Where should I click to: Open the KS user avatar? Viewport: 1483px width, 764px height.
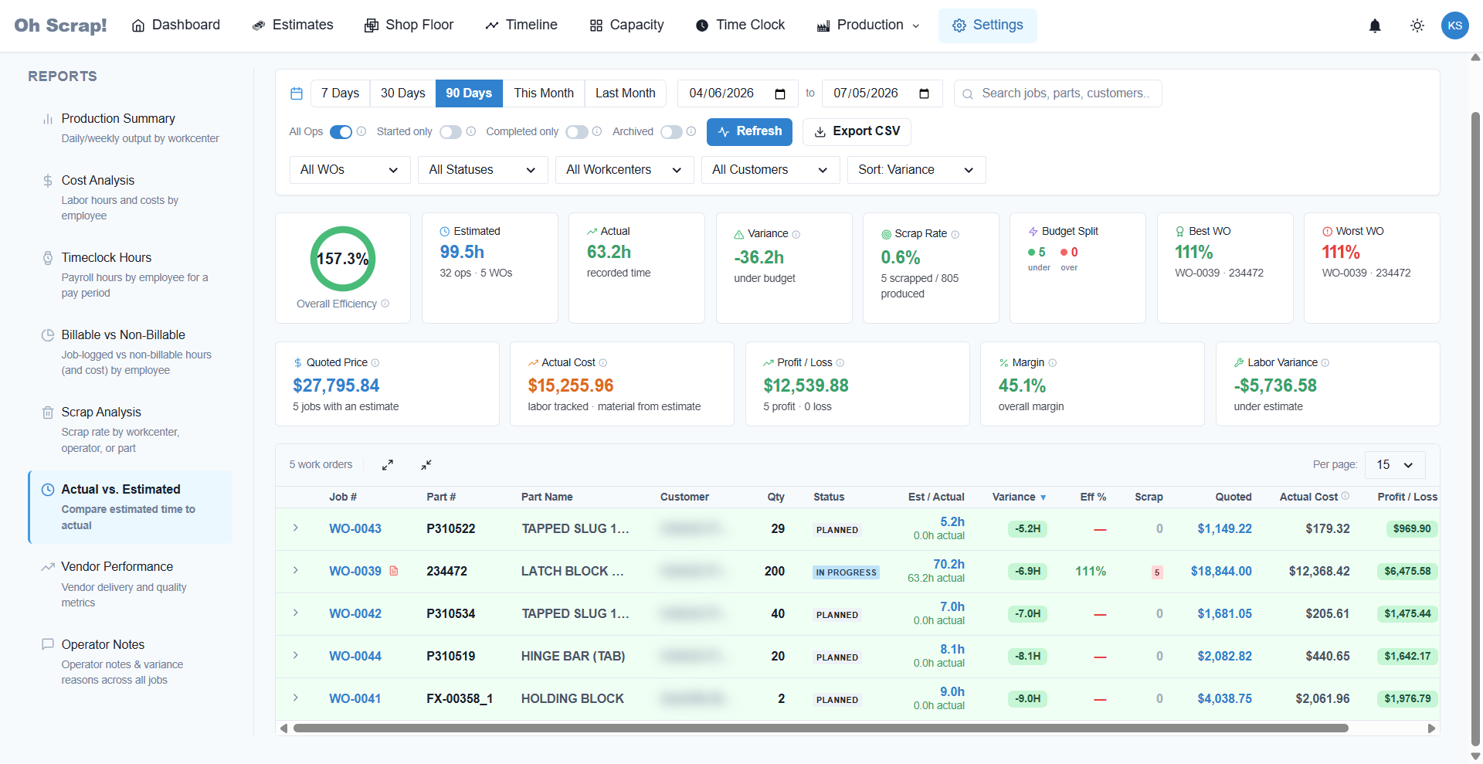click(1455, 25)
